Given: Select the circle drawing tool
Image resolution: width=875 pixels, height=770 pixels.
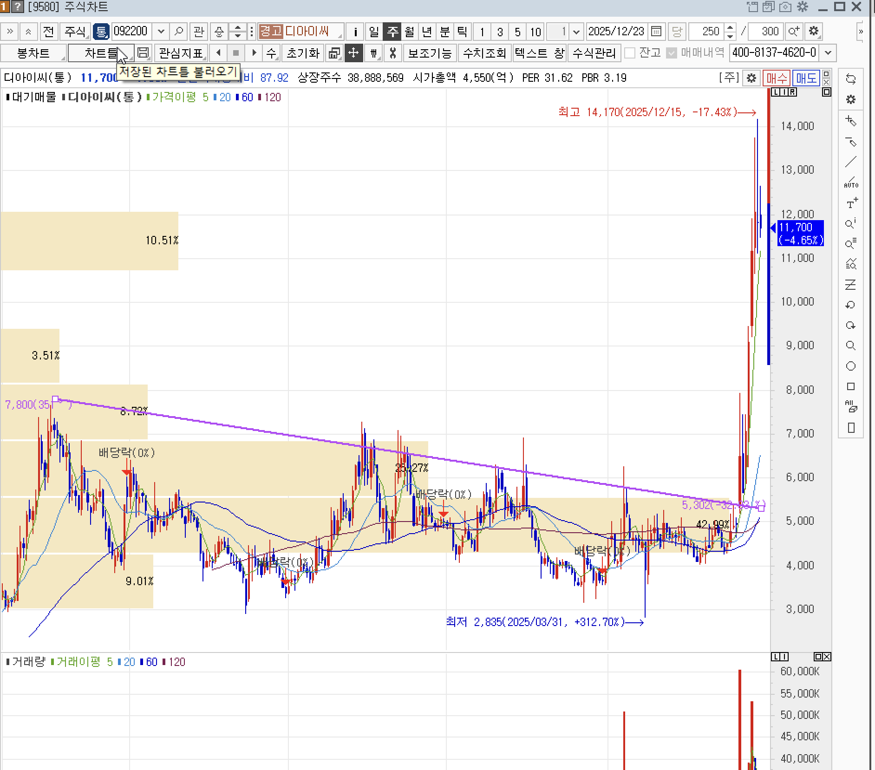Looking at the screenshot, I should [851, 366].
